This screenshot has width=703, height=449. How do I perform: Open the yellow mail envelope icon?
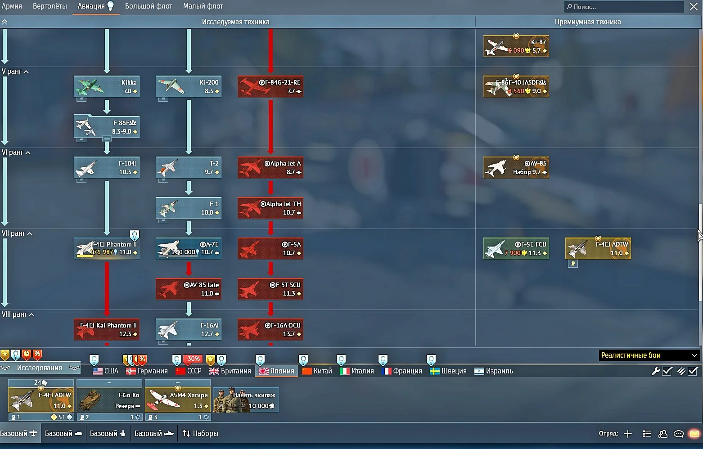click(694, 434)
